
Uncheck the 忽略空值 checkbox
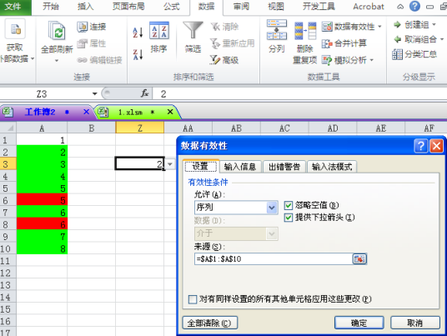point(289,205)
